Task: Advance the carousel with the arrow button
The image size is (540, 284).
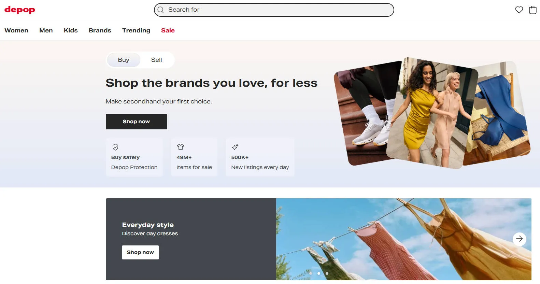Action: 519,239
